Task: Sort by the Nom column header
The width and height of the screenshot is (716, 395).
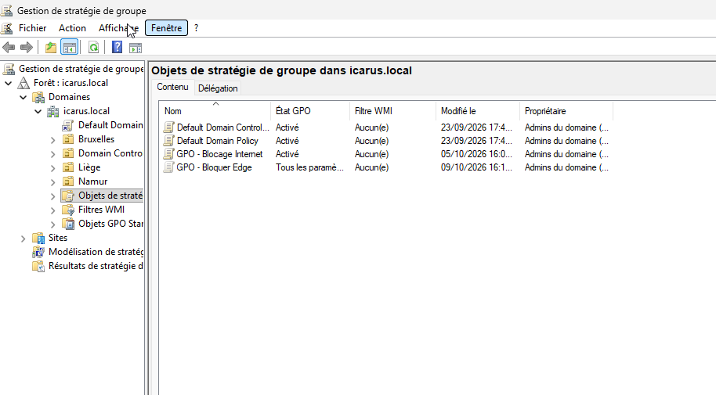Action: tap(215, 111)
